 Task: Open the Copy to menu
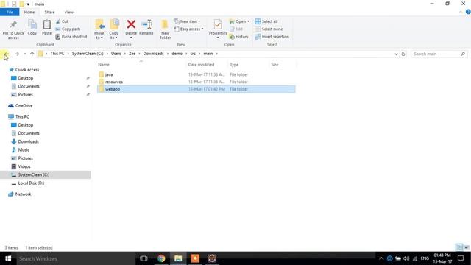click(114, 29)
